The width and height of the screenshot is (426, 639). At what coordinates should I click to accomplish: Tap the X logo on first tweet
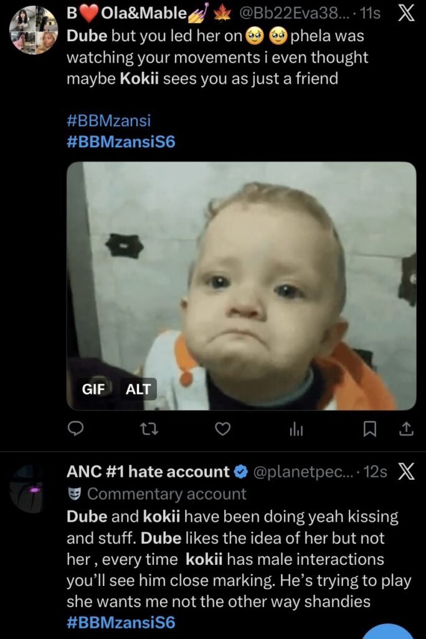405,14
